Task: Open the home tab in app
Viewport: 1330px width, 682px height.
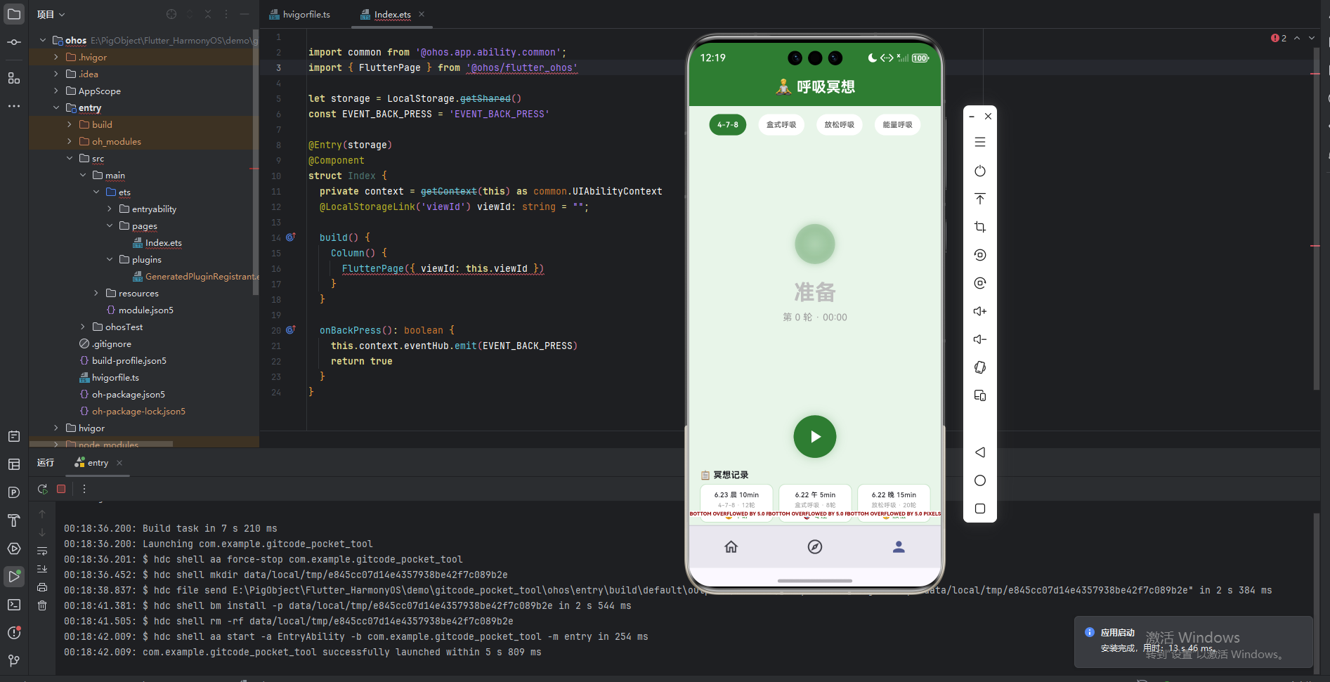Action: coord(731,546)
